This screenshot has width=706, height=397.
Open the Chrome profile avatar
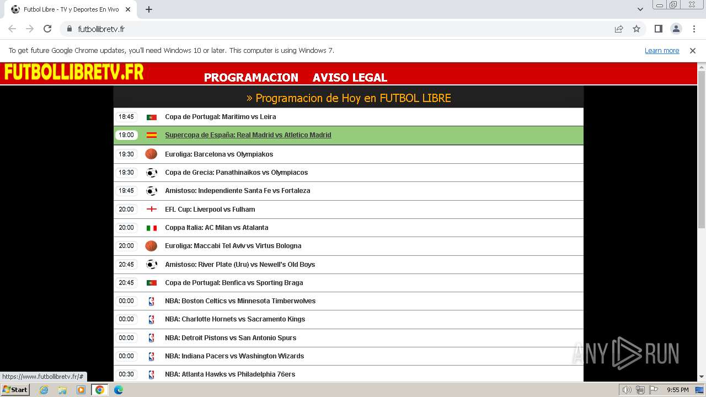(676, 29)
